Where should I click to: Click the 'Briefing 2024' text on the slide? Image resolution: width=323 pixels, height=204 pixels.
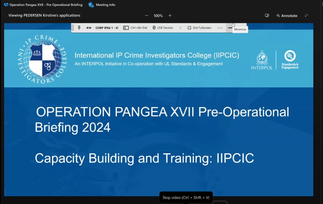(72, 128)
